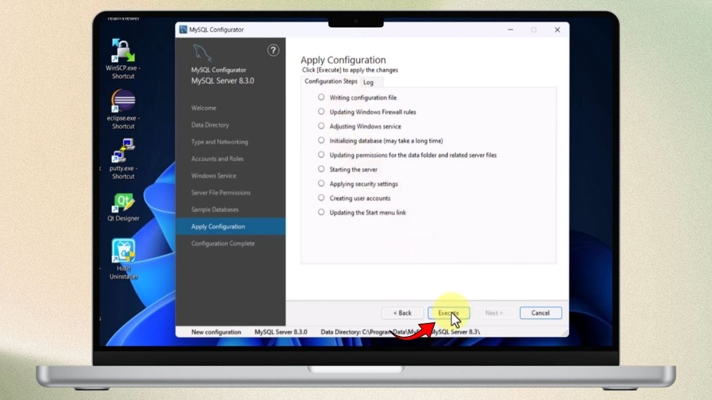
Task: Click the 'Starting the server' label
Action: (354, 169)
